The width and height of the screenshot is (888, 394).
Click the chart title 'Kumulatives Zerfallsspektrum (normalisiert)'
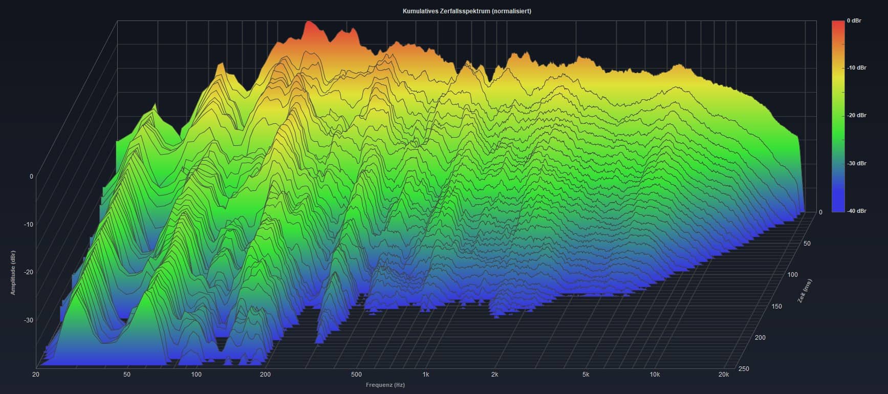point(466,11)
